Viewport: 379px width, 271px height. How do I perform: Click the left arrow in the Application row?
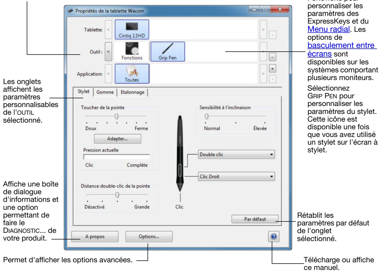click(108, 73)
